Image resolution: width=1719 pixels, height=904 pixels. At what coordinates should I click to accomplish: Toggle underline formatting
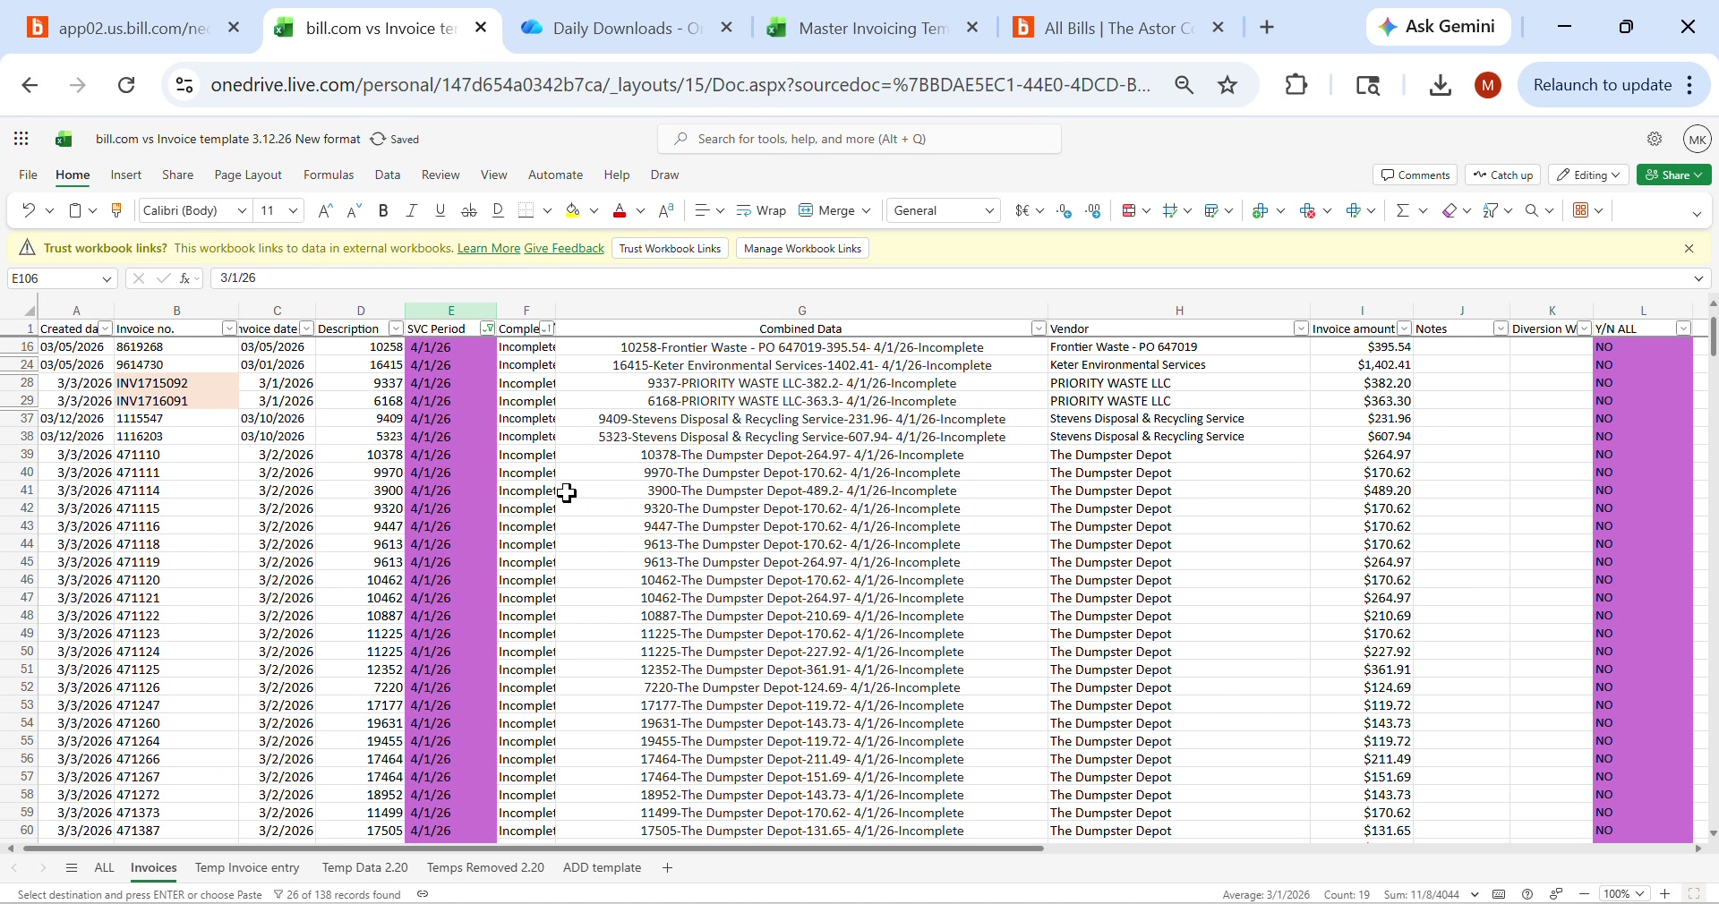tap(440, 210)
